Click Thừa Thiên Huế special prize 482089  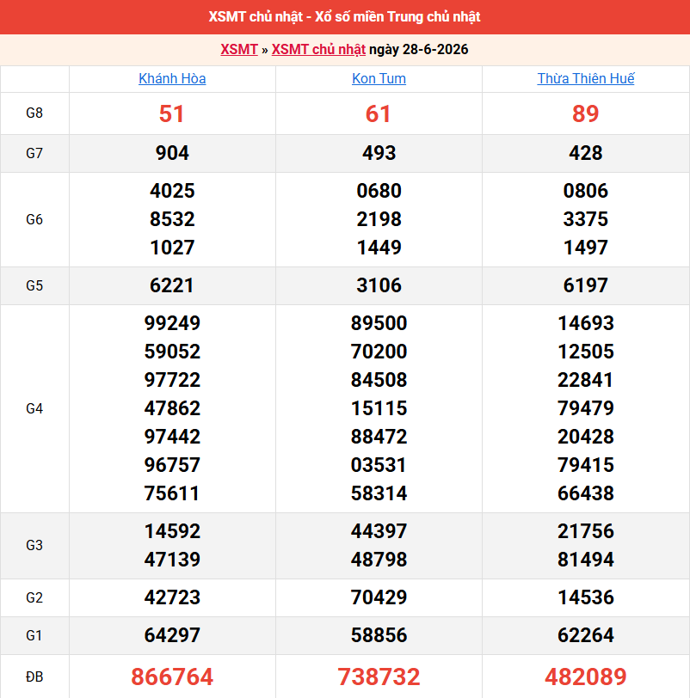coord(585,677)
